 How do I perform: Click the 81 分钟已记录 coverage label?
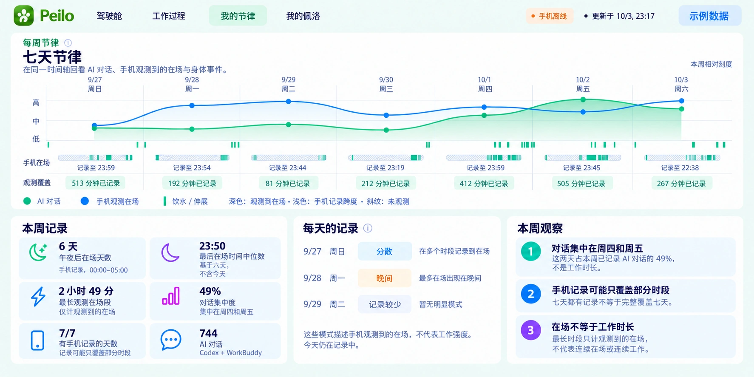[x=288, y=183]
